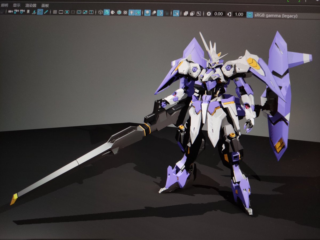Click the dimmed Gate Mask icon

(x=73, y=12)
